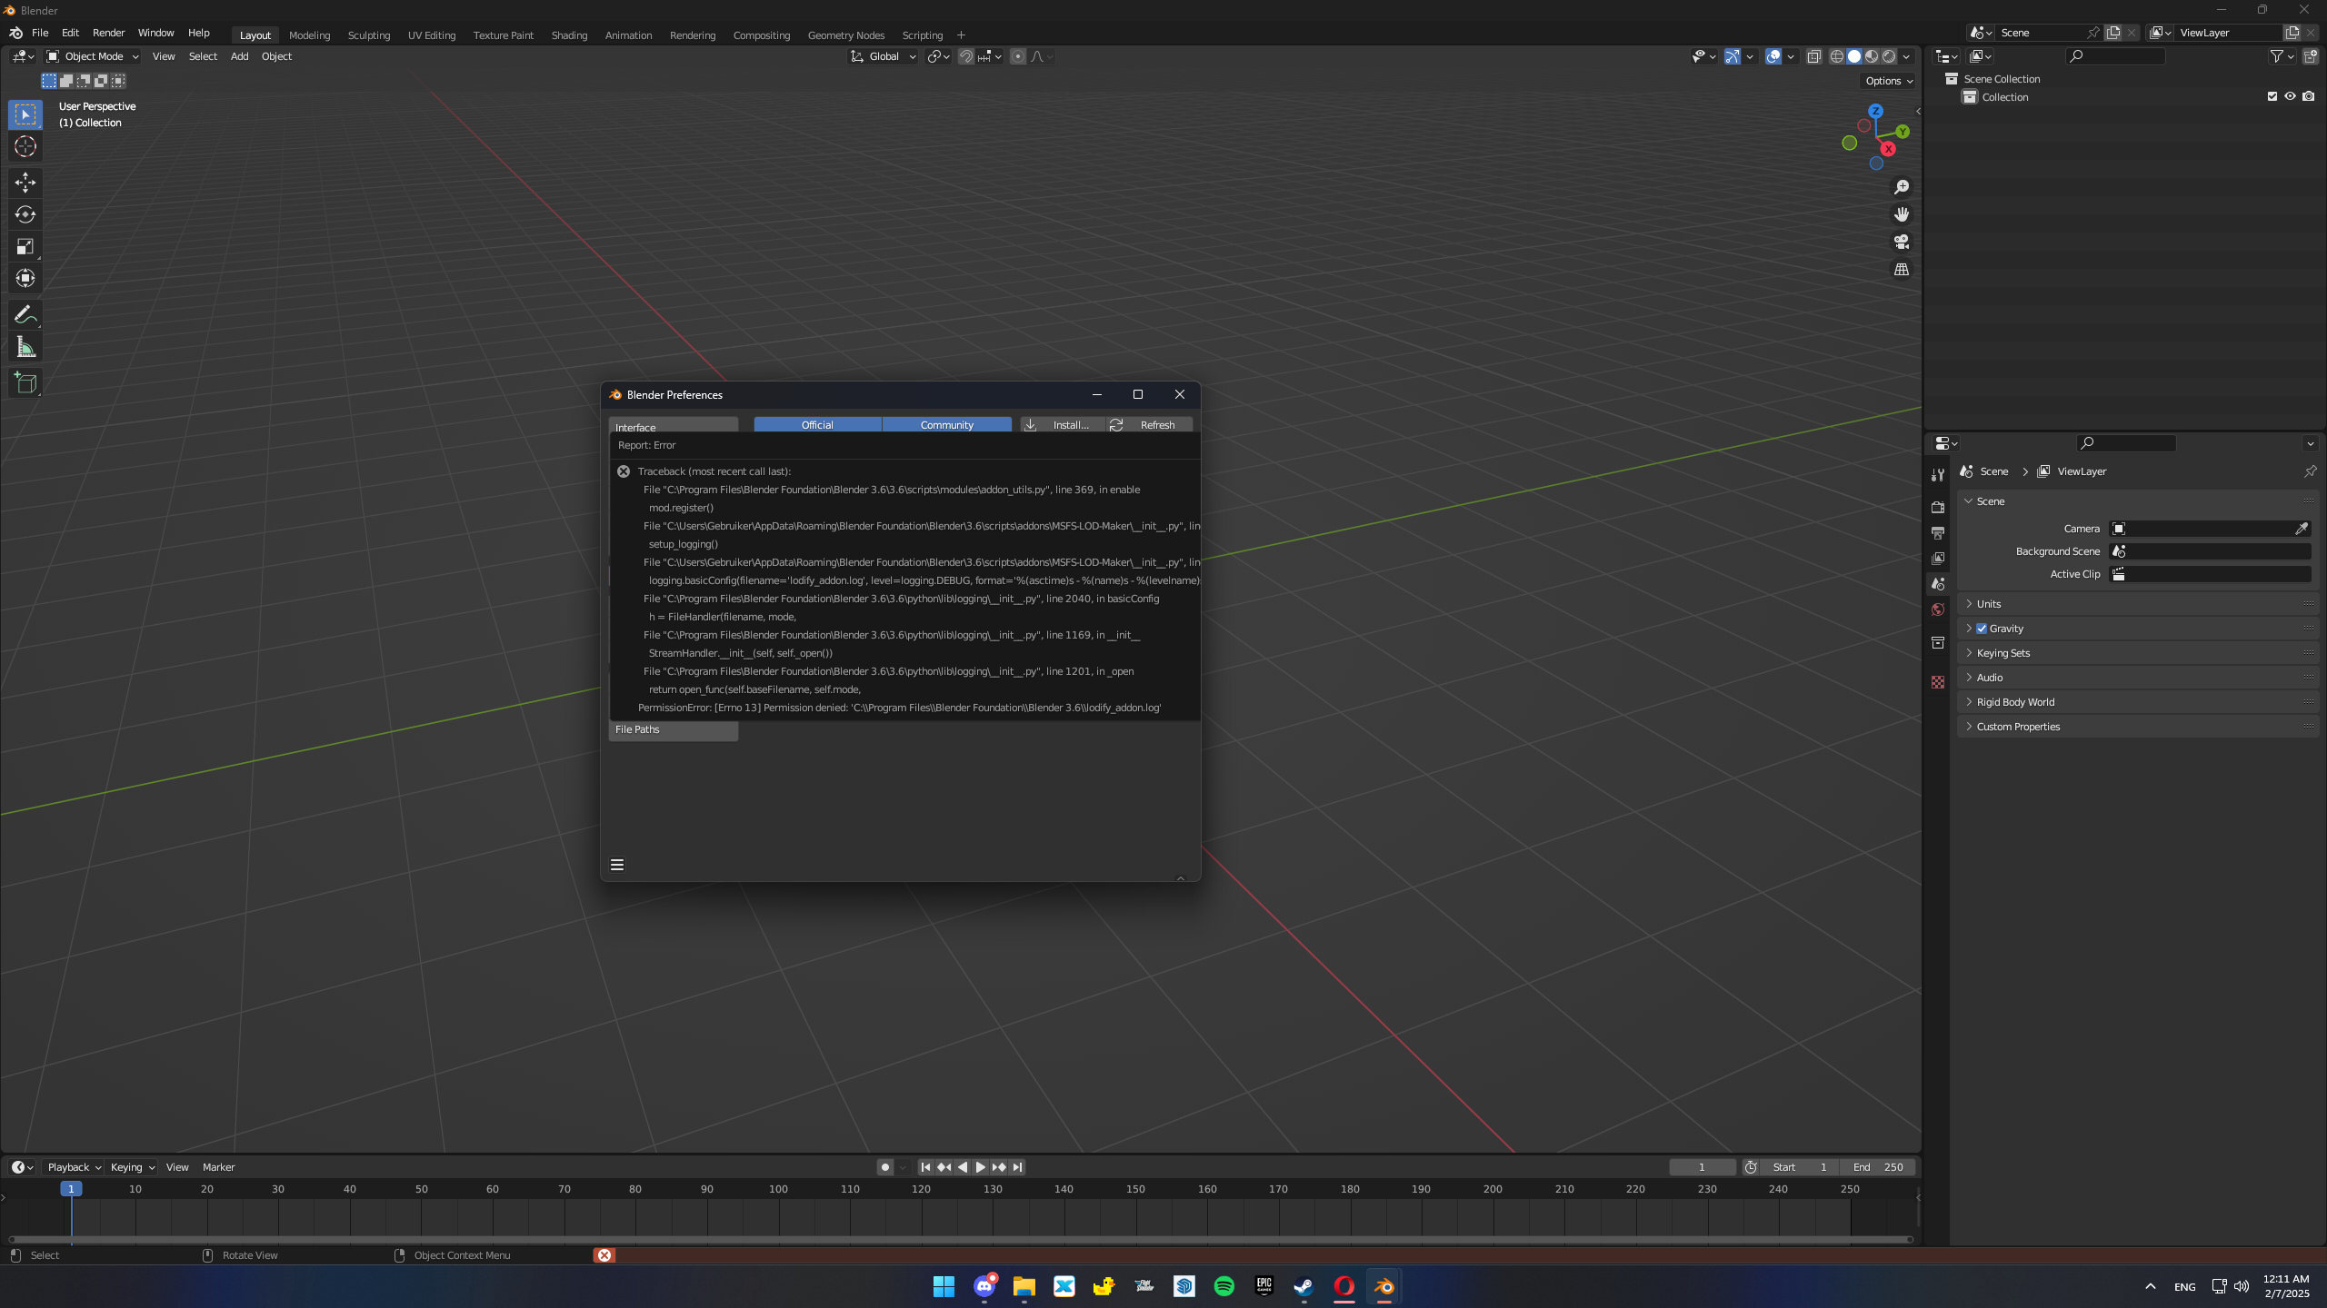Open the Object Mode dropdown
This screenshot has height=1308, width=2327.
click(93, 56)
